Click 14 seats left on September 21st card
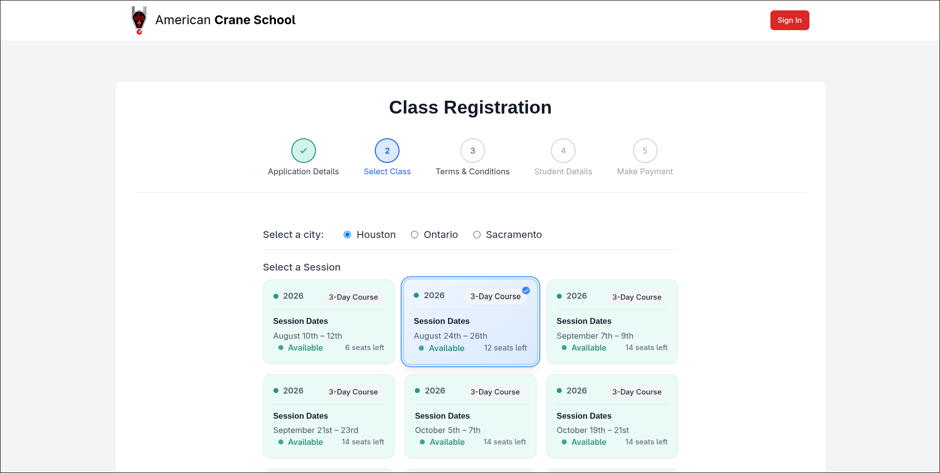The width and height of the screenshot is (940, 473). click(x=363, y=442)
